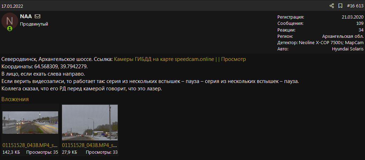Screen dimensions: 365x160
Task: Click filename link of the 142,3 КБ attachment
Action: [30, 145]
